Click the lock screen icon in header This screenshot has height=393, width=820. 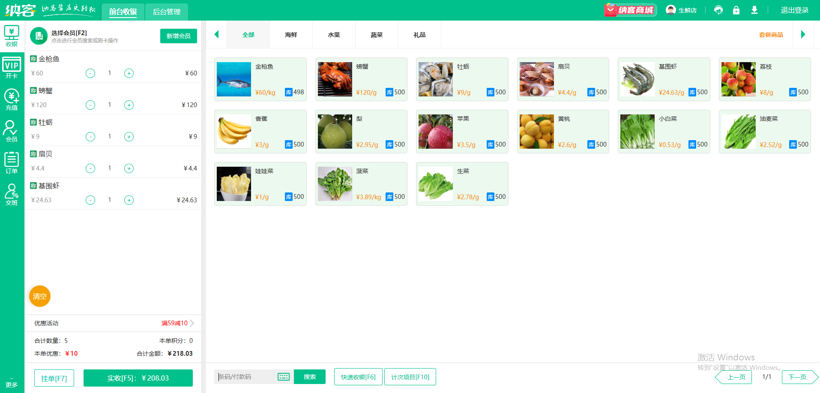736,10
